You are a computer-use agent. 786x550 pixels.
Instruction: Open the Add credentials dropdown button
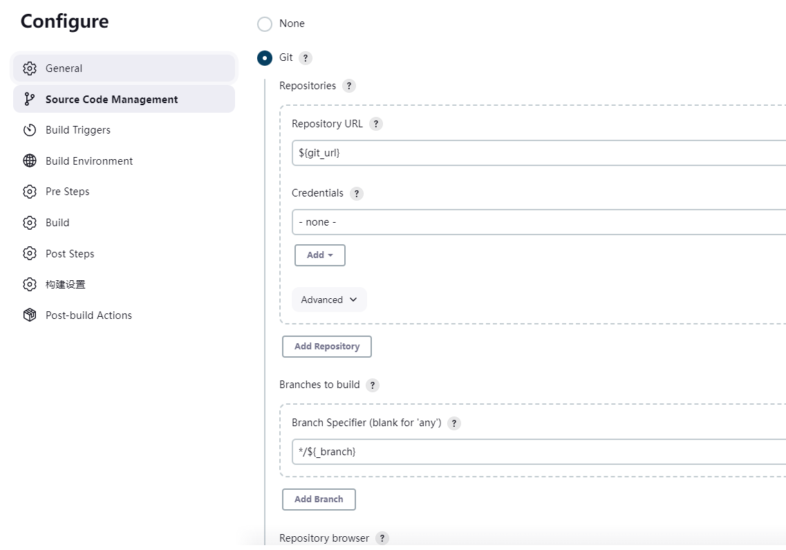[x=319, y=255]
